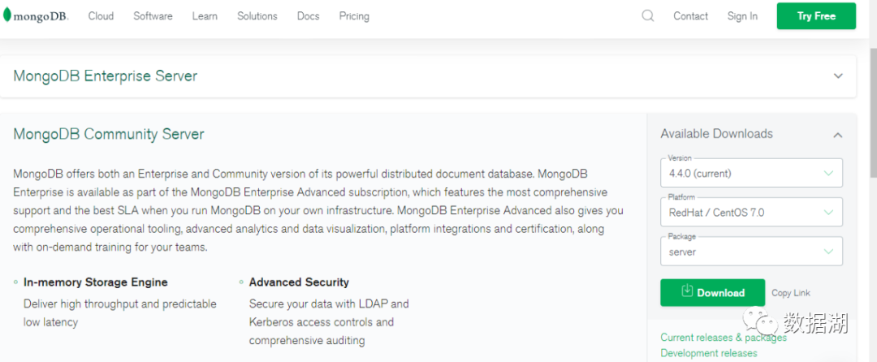Open Current releases & packages link

tap(724, 338)
